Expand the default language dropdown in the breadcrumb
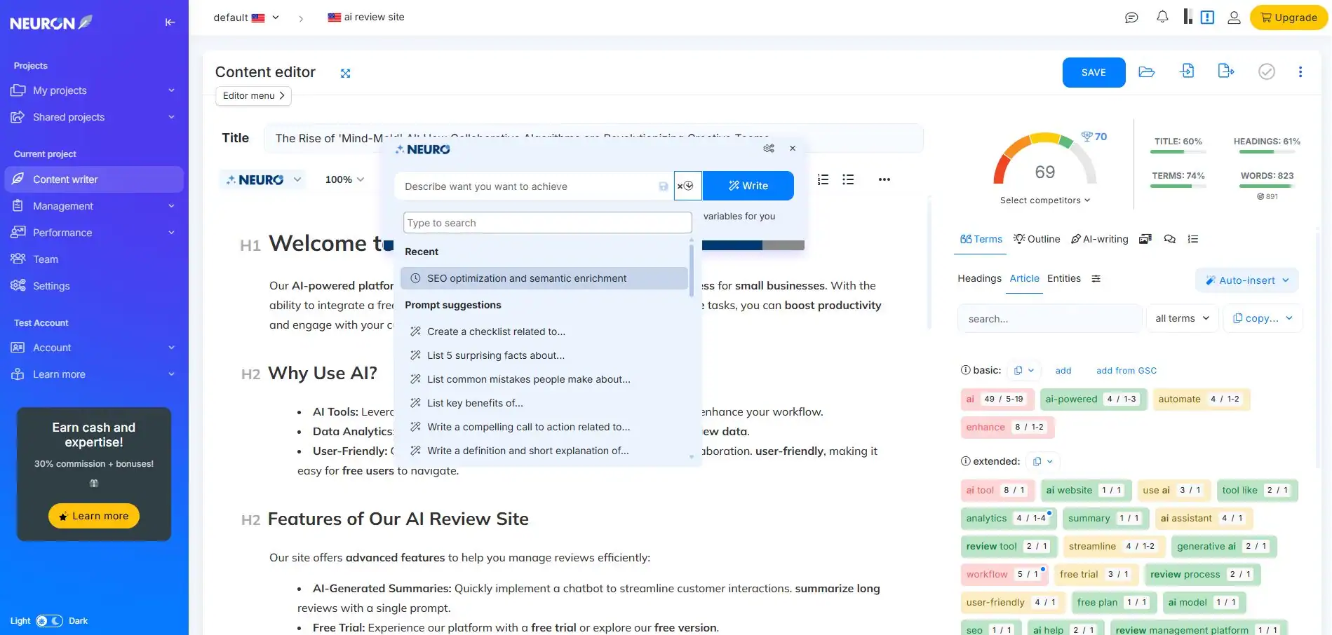1332x635 pixels. (276, 17)
